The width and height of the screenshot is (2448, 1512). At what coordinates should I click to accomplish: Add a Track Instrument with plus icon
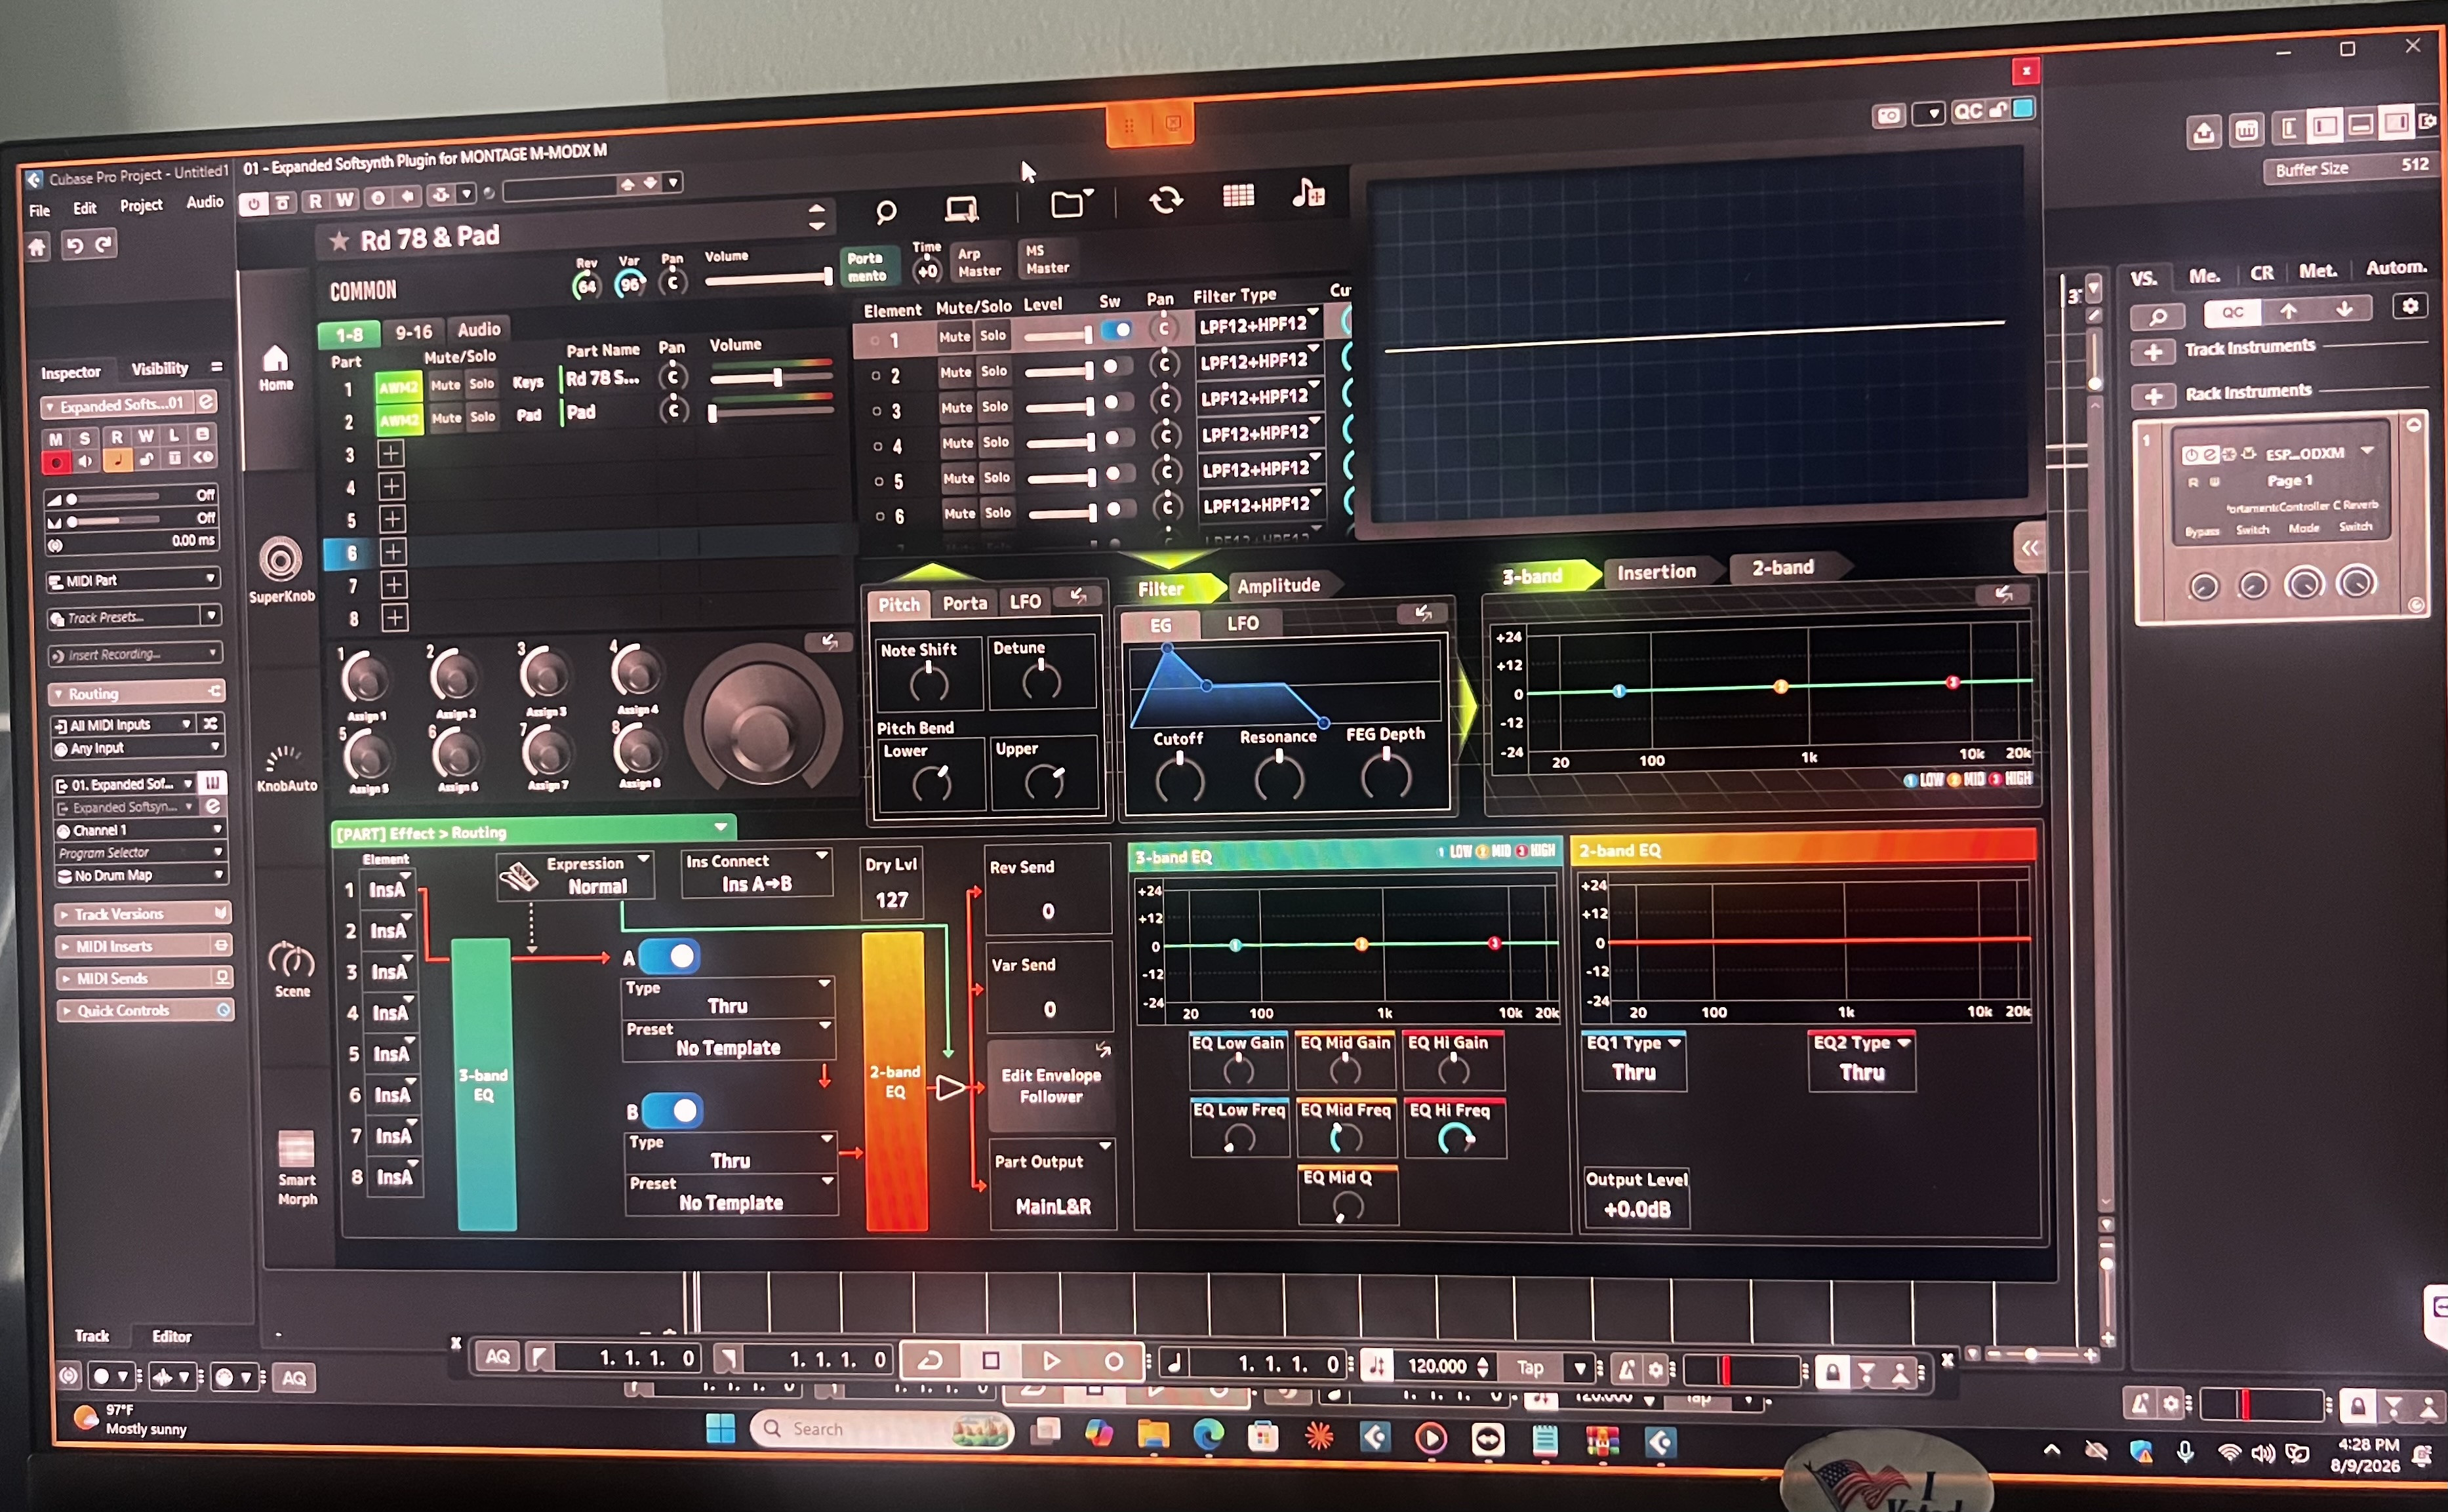(2153, 352)
